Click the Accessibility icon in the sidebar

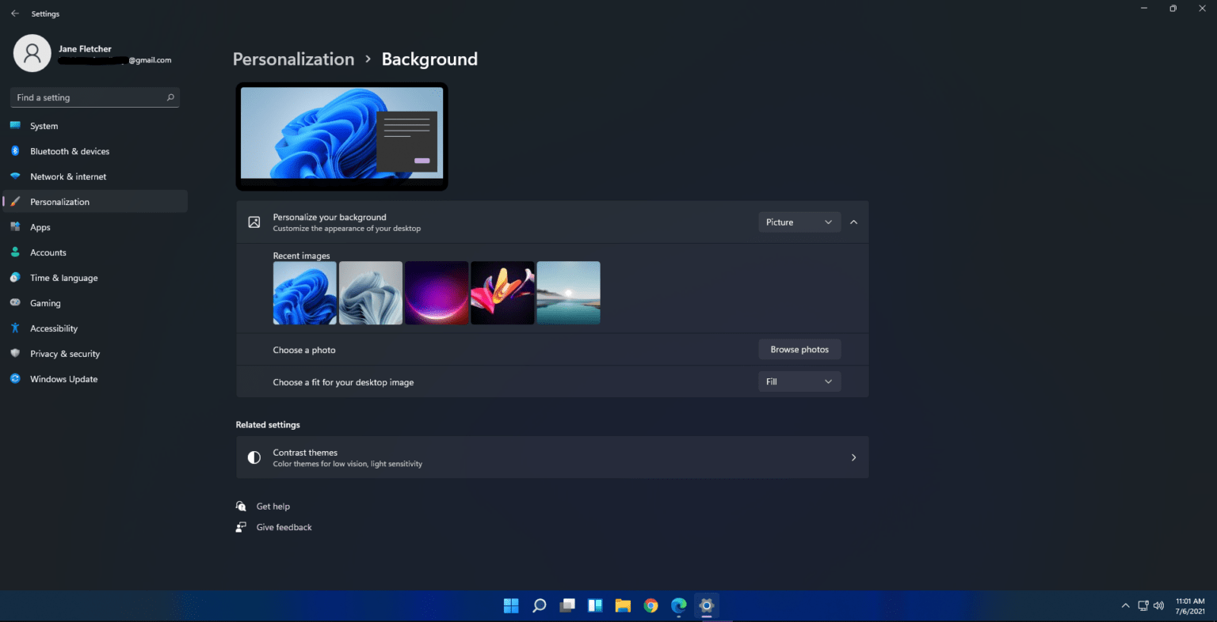[15, 328]
